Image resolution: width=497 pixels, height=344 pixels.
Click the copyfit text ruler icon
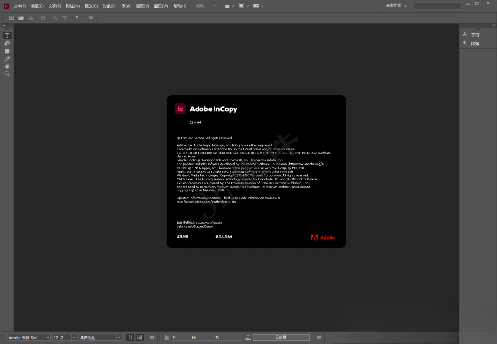coord(248,337)
